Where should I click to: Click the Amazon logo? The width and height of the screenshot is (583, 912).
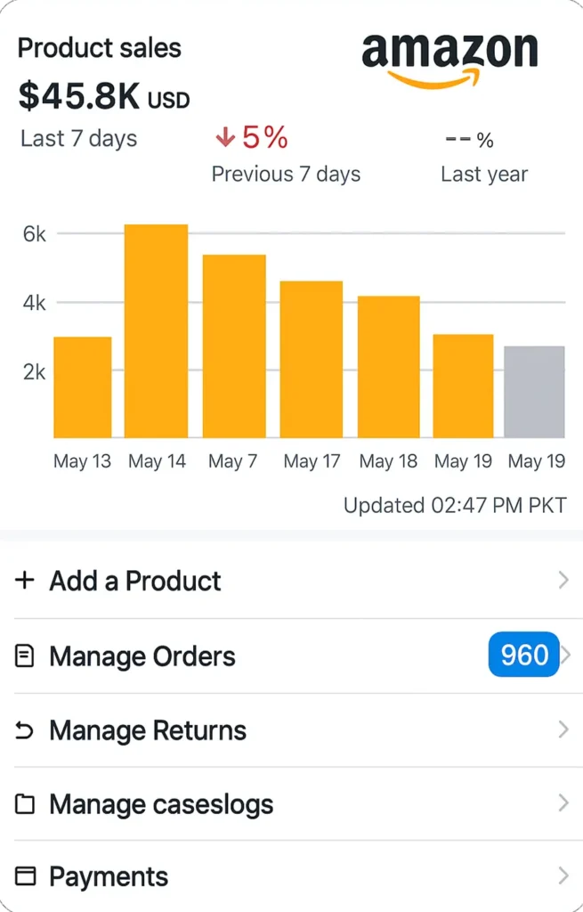click(449, 60)
